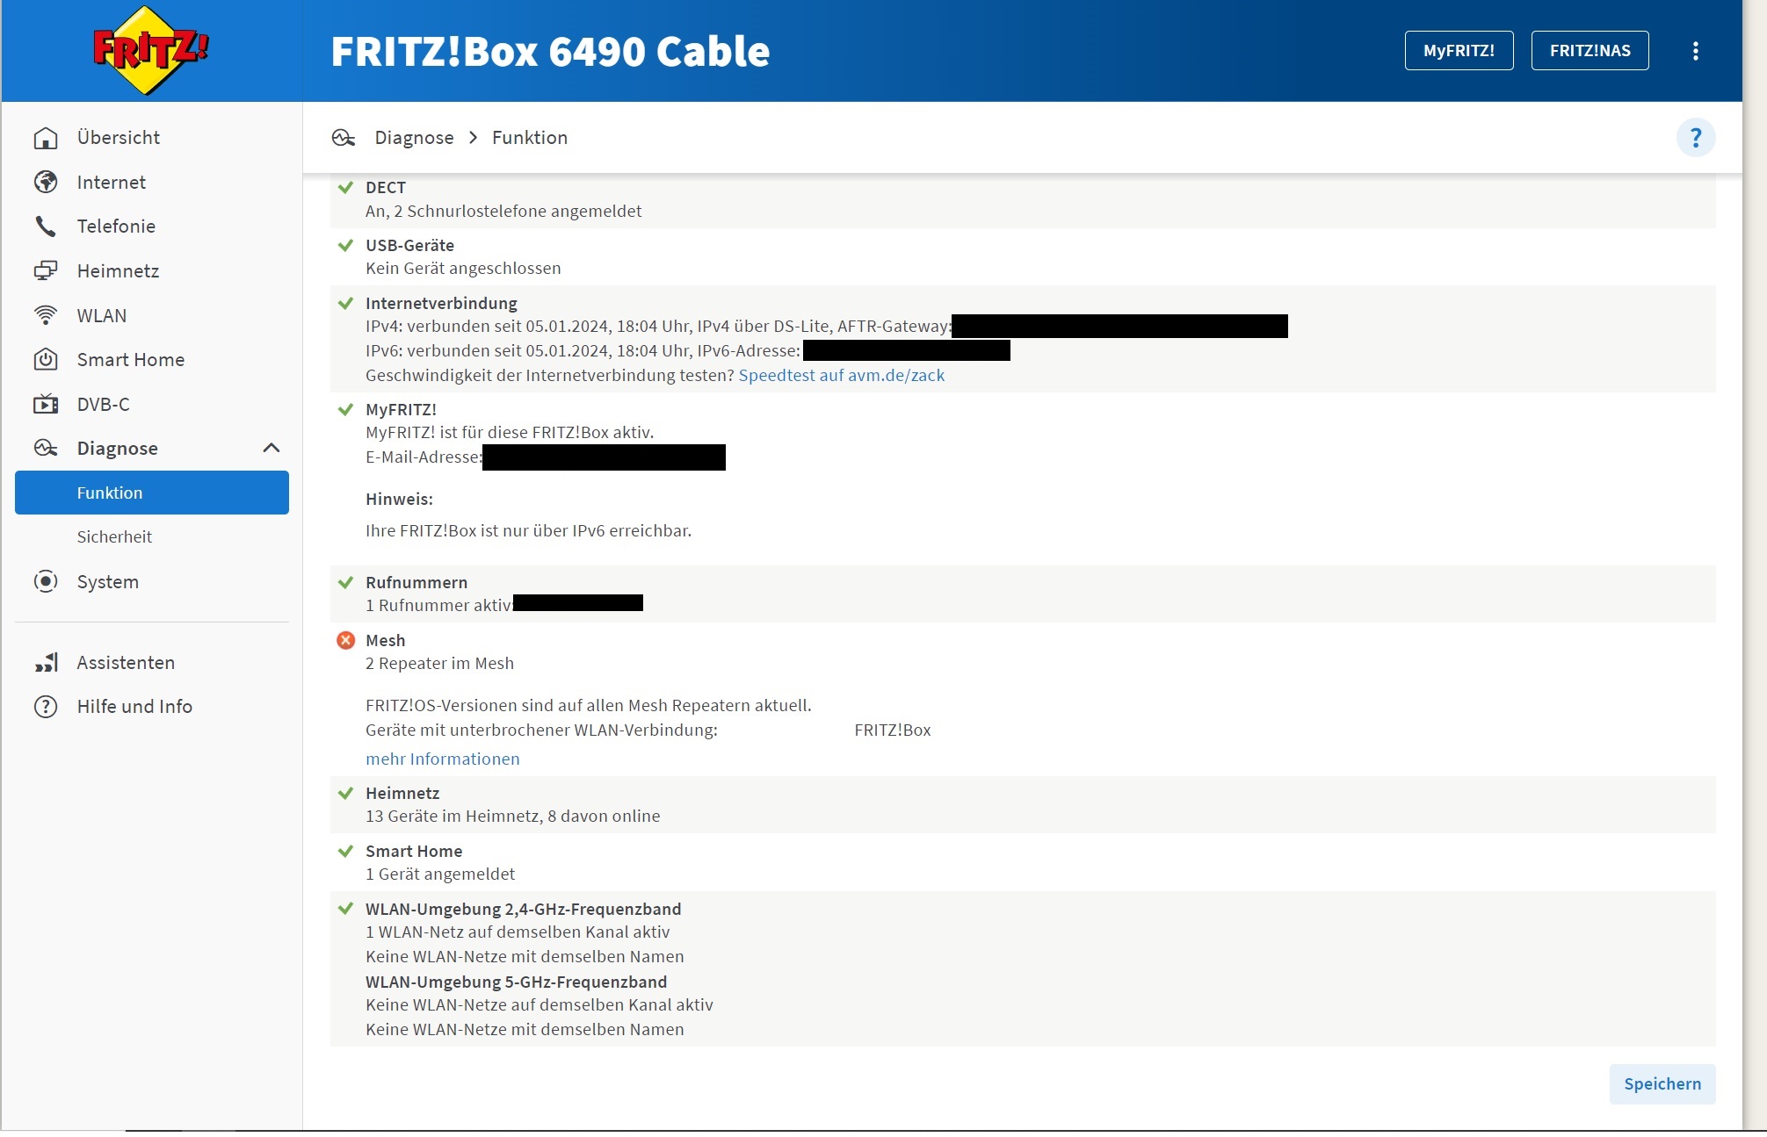Collapse the Diagnose menu chevron
This screenshot has height=1137, width=1767.
click(x=272, y=448)
